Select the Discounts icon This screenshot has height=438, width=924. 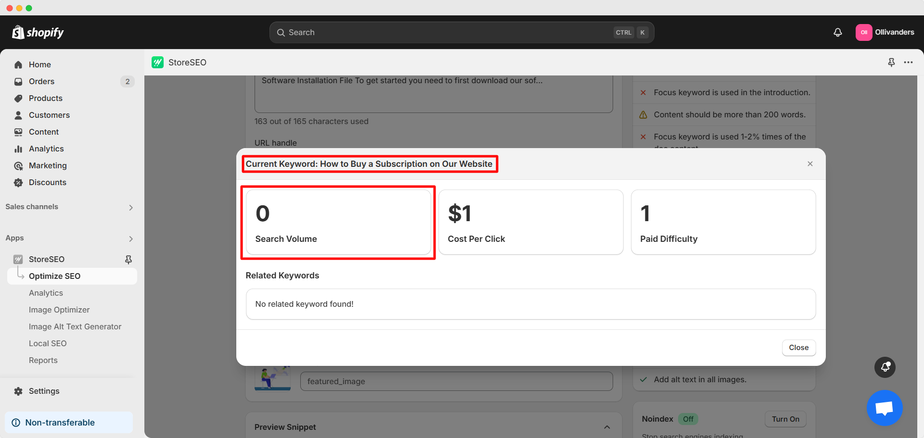tap(18, 182)
